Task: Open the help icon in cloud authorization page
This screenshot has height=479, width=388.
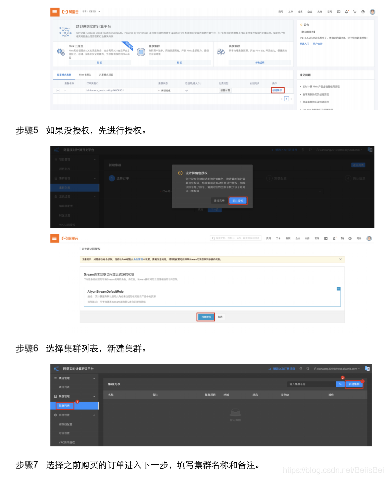Action: pyautogui.click(x=350, y=238)
